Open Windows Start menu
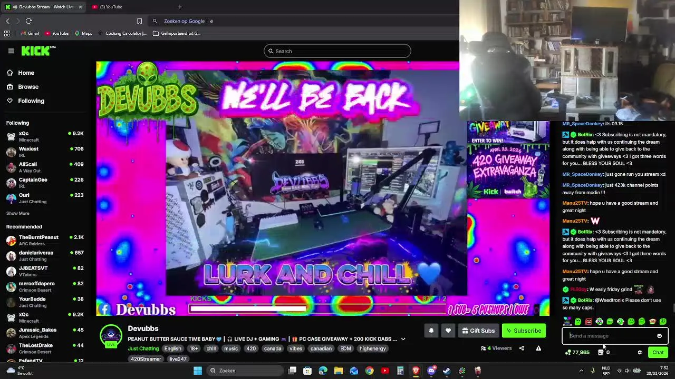 [x=197, y=371]
